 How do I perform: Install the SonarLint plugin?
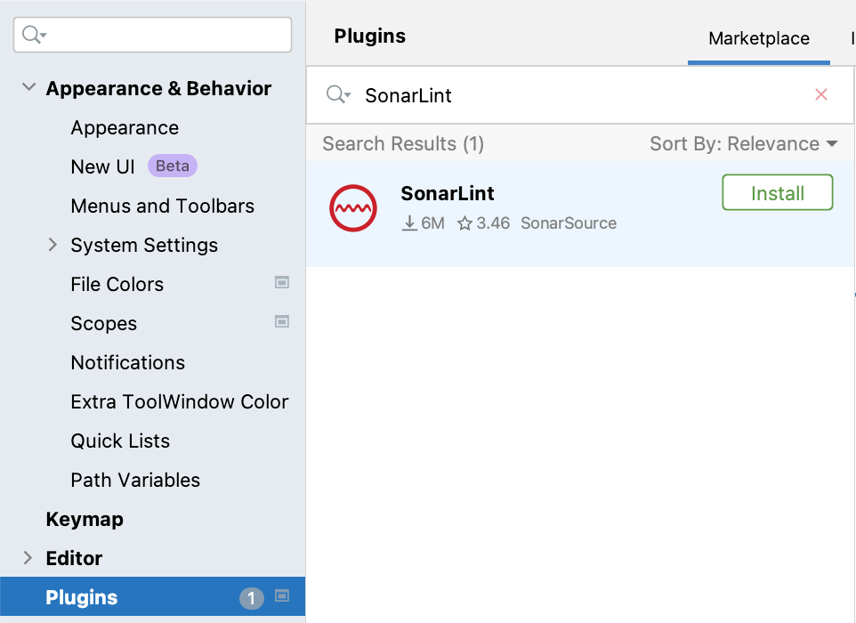coord(778,193)
